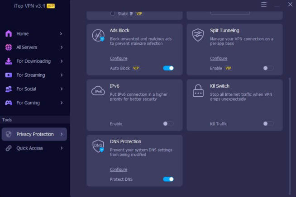The image size is (296, 197).
Task: Open the For Downloading menu item
Action: tap(34, 61)
